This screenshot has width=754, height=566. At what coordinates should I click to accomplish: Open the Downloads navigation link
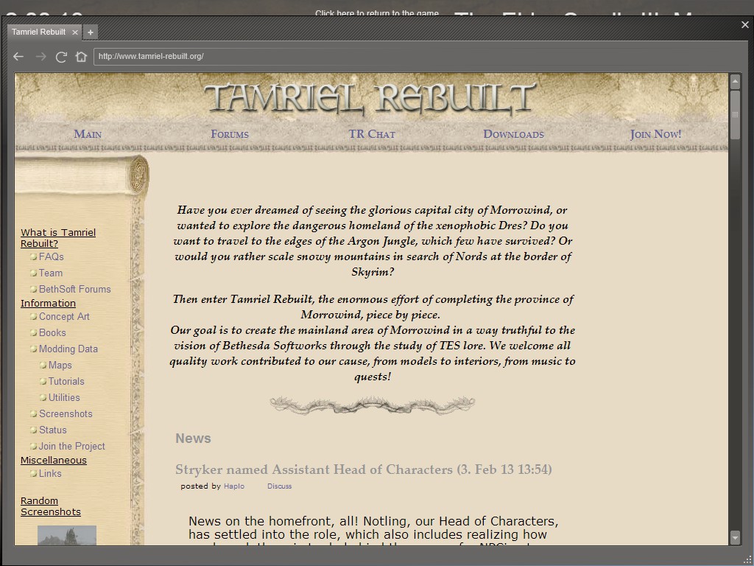click(513, 134)
